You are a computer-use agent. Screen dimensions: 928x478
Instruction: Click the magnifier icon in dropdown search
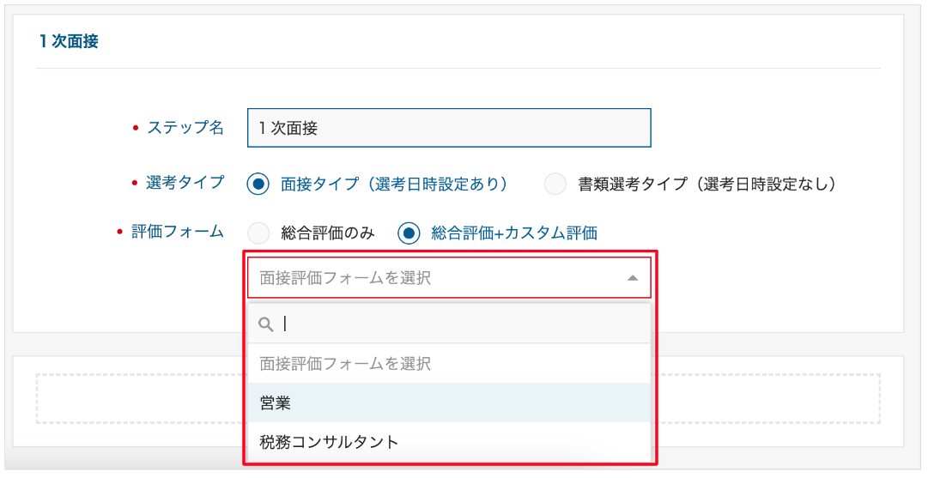pos(266,324)
